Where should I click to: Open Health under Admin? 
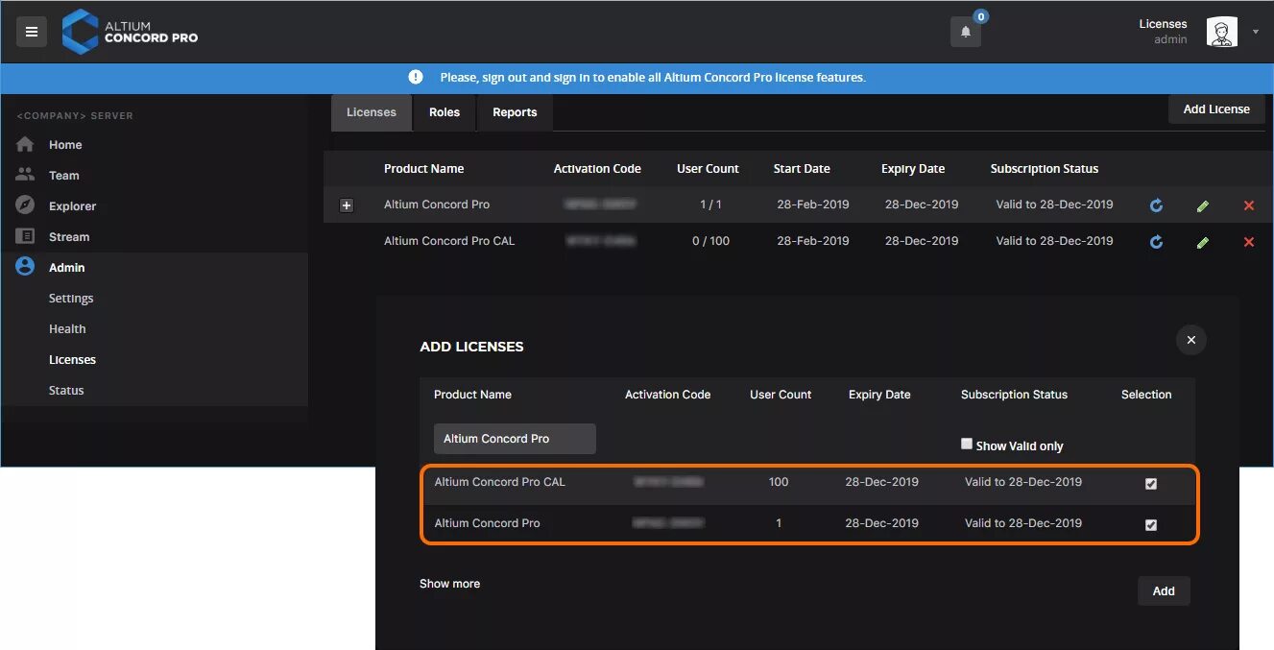point(67,329)
